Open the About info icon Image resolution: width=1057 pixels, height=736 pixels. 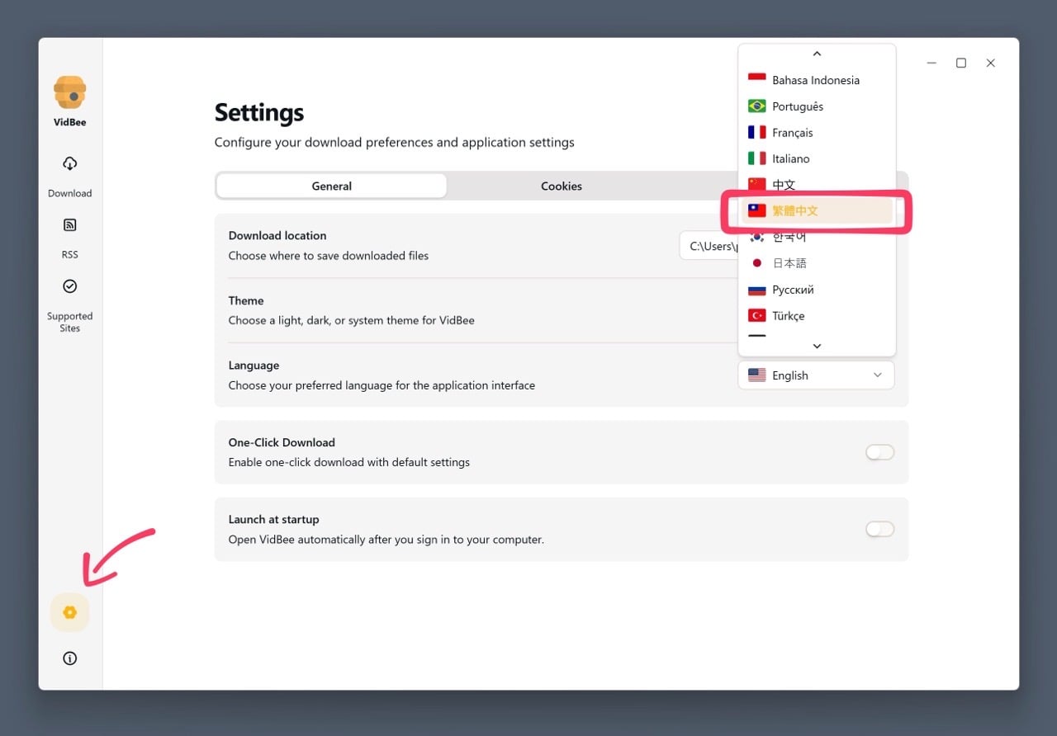point(69,658)
